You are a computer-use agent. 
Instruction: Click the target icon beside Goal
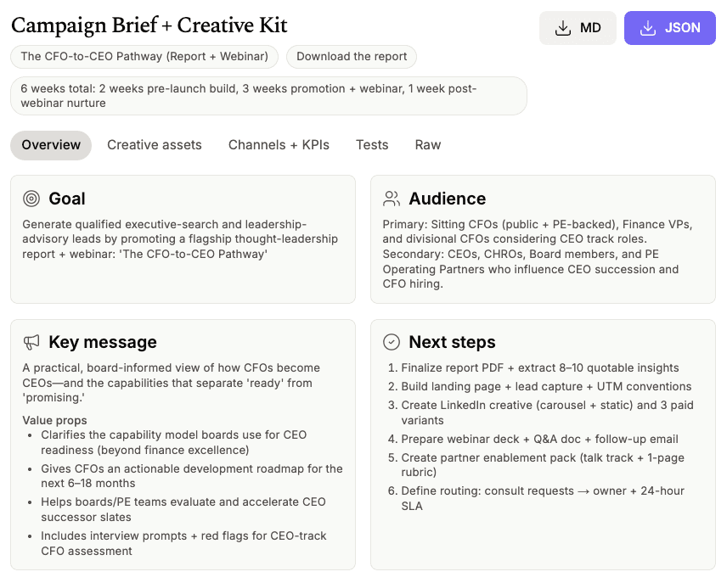tap(31, 199)
